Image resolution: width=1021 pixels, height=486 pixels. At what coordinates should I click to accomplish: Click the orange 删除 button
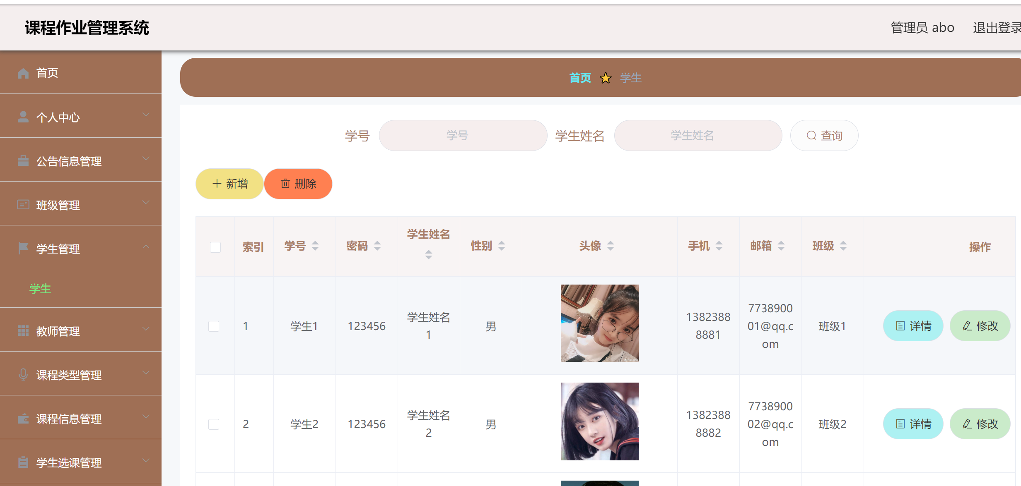(x=298, y=184)
